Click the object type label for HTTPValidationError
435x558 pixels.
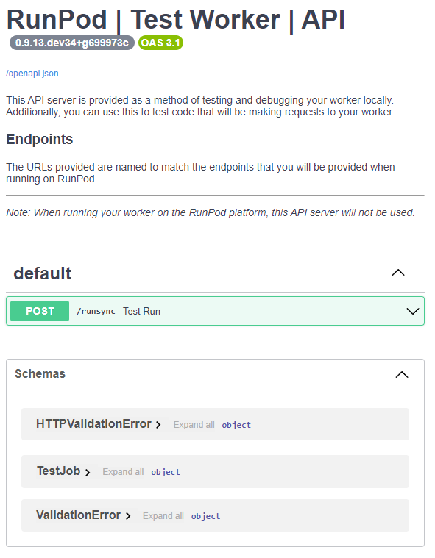coord(236,425)
